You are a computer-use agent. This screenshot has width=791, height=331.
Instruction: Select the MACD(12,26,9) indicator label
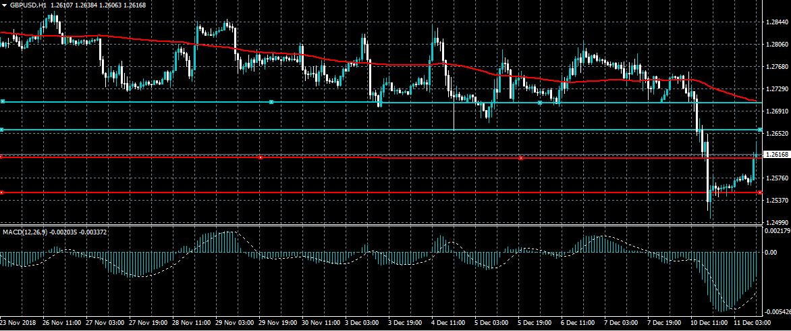click(x=24, y=232)
